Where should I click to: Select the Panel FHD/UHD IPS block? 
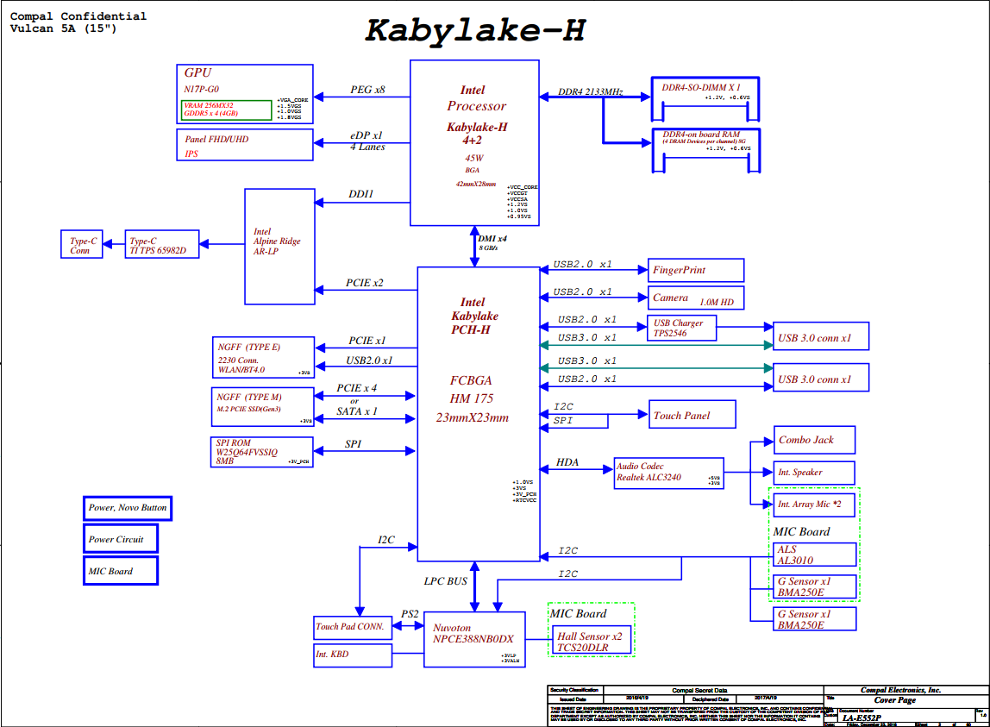(244, 146)
